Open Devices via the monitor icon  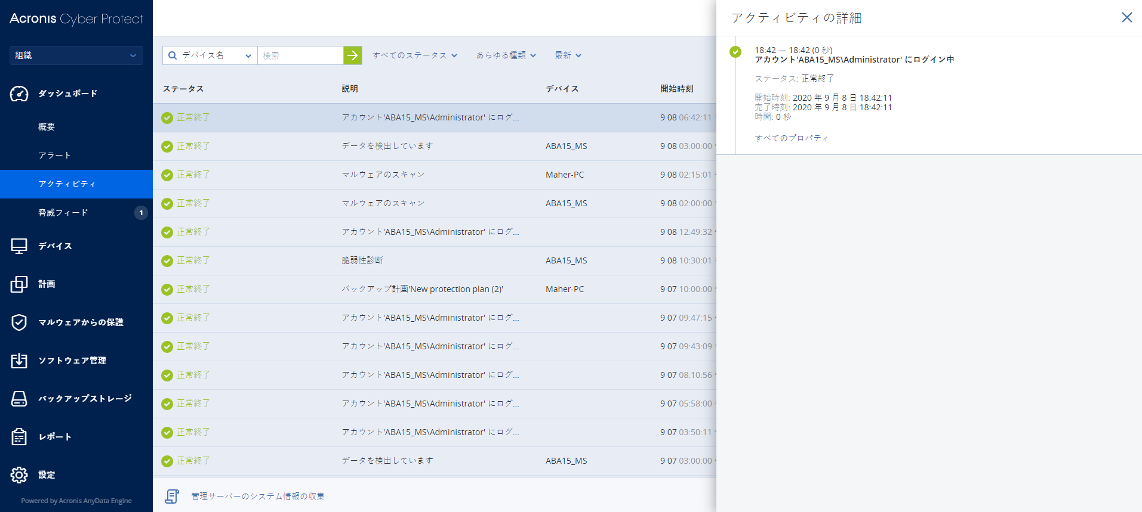[19, 246]
